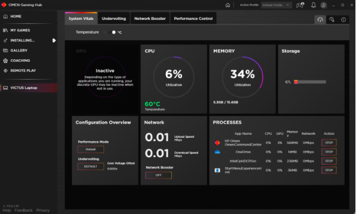The height and width of the screenshot is (214, 356).
Task: Click the 60°C CPU temperature value
Action: [152, 104]
